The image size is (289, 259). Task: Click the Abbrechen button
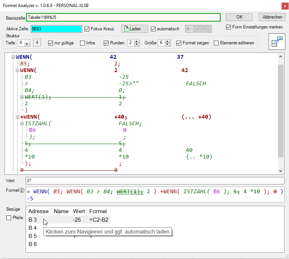(x=272, y=17)
